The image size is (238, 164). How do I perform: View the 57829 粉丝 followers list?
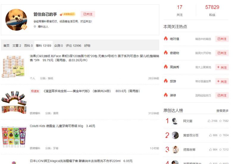[x=212, y=10]
